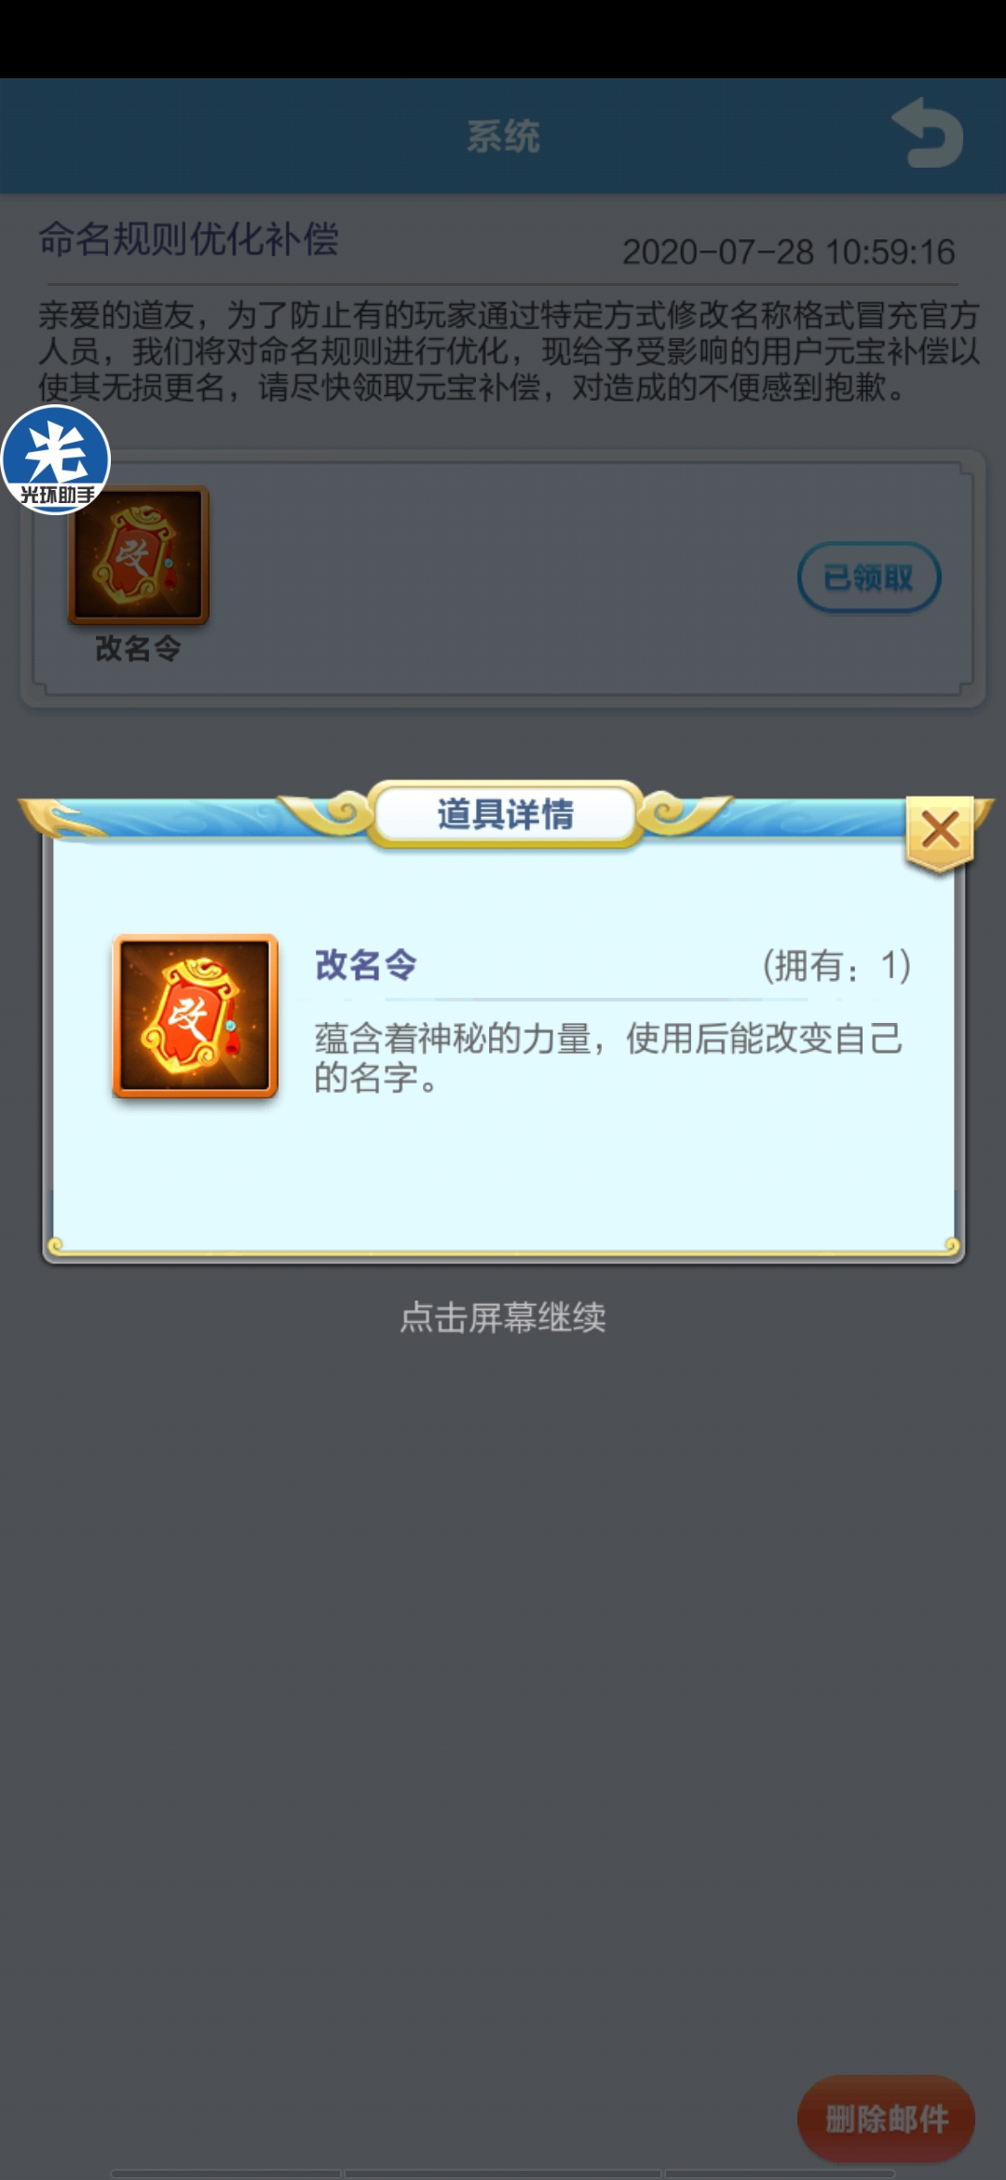Click the 改名令 label under the attachment icon
1006x2180 pixels.
139,648
